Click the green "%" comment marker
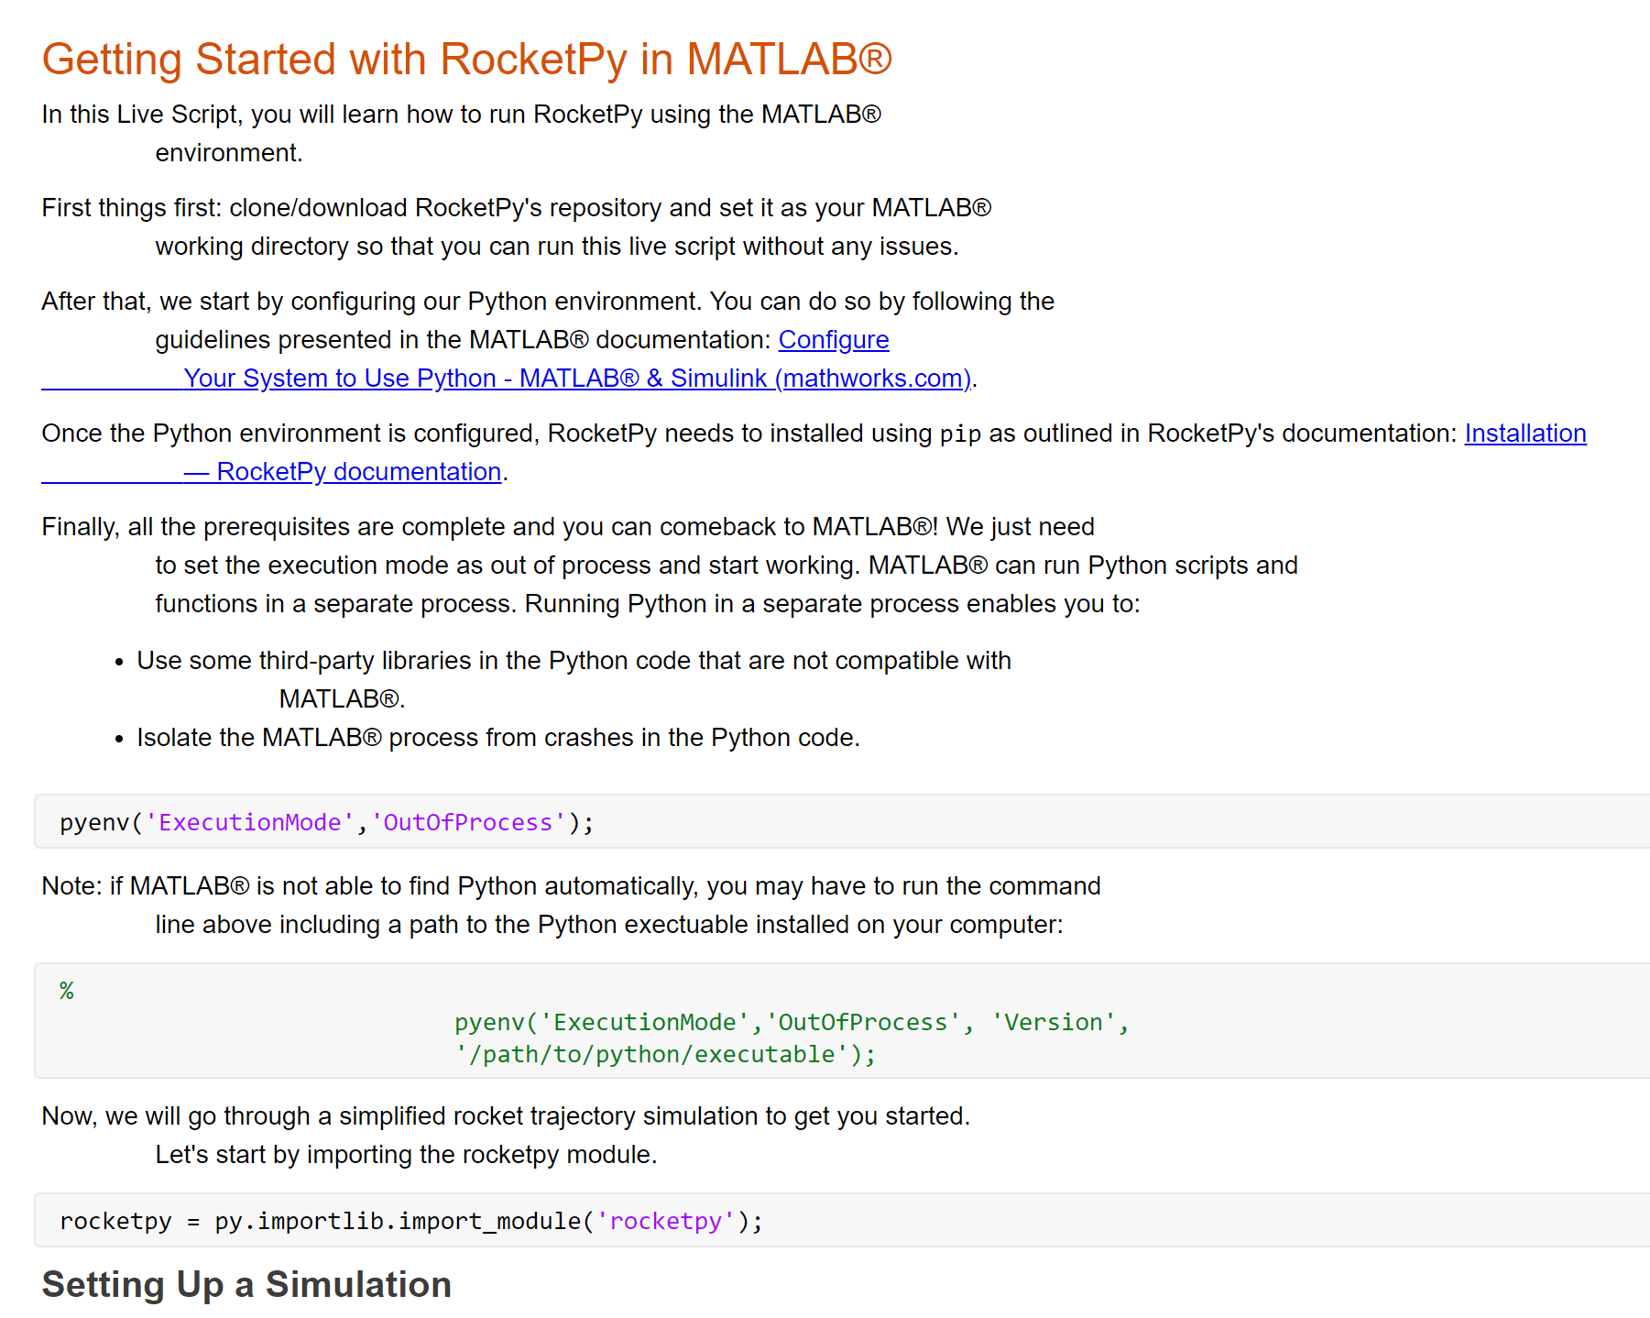The height and width of the screenshot is (1318, 1650). [67, 991]
